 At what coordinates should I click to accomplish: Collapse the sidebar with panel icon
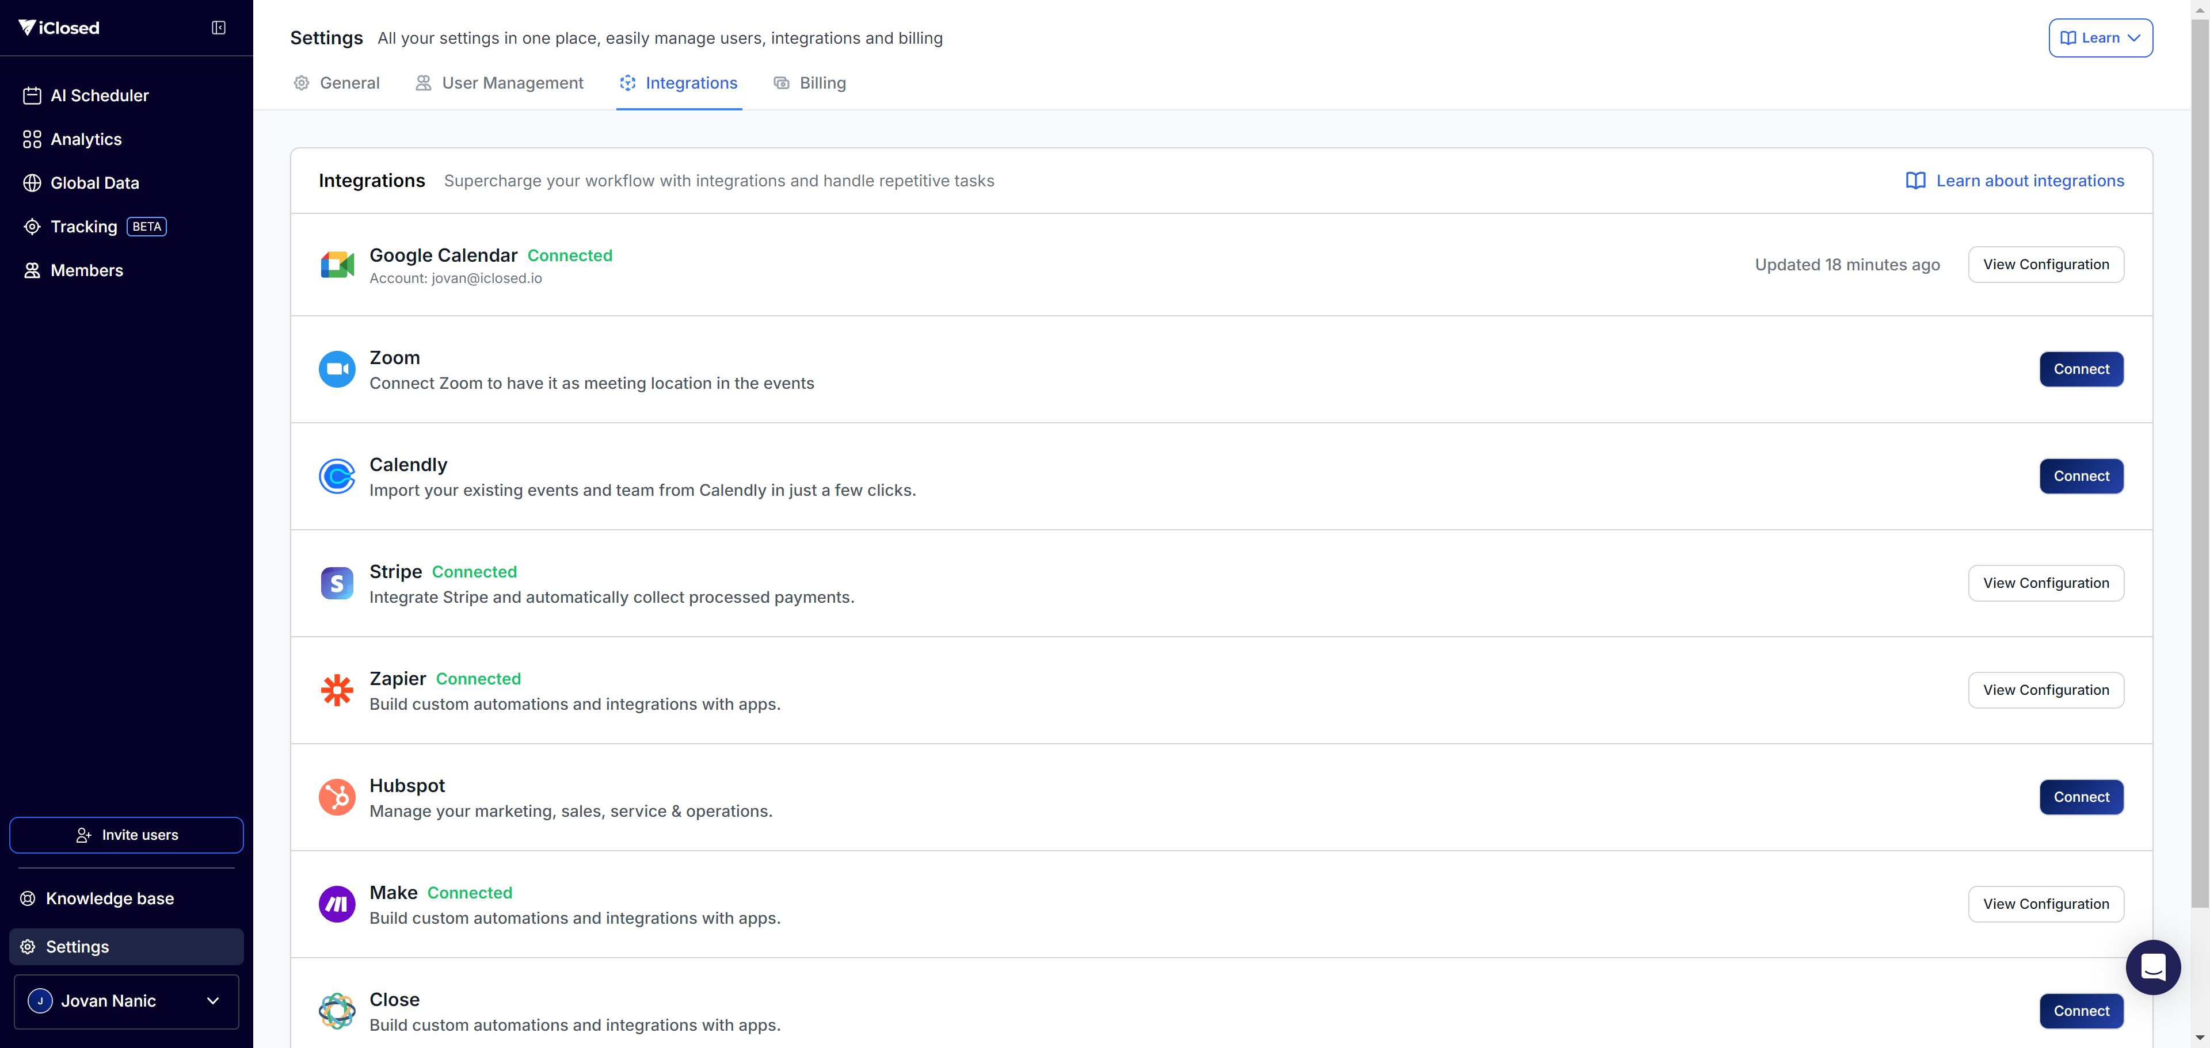click(x=219, y=28)
